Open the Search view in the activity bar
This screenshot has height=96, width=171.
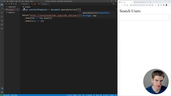(2, 9)
